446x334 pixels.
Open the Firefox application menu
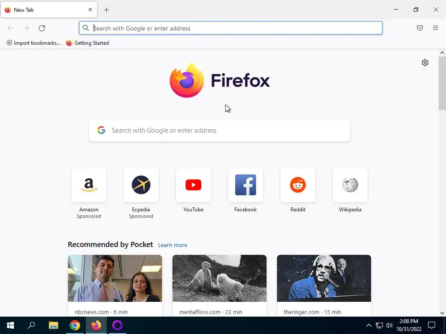pos(436,28)
